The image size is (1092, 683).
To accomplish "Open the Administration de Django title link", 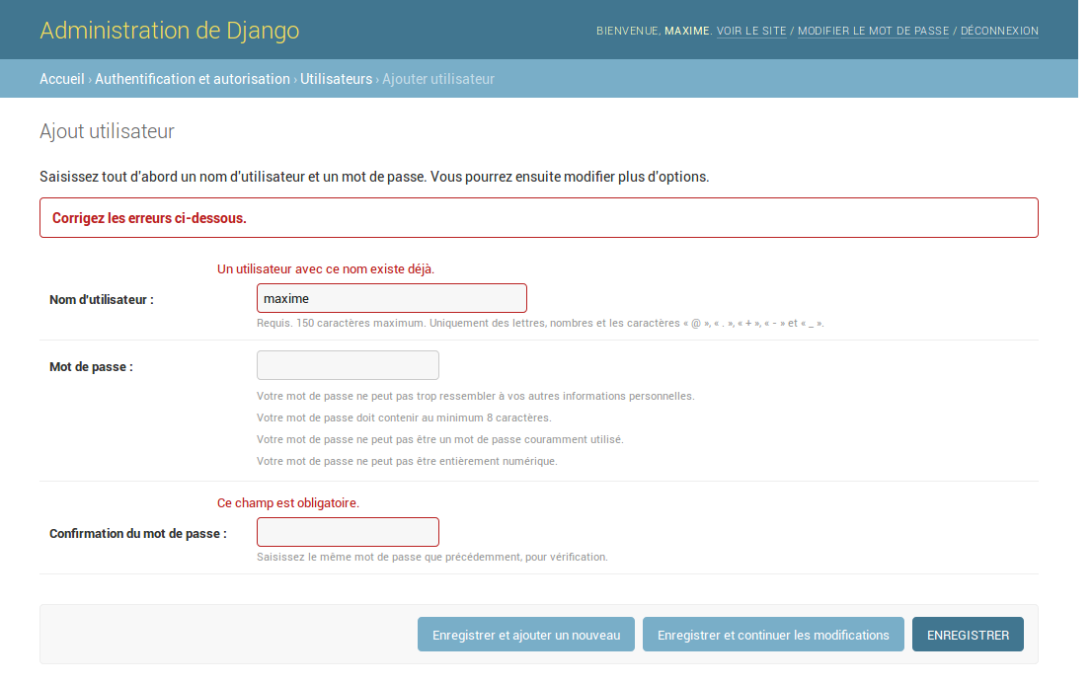I will tap(169, 31).
